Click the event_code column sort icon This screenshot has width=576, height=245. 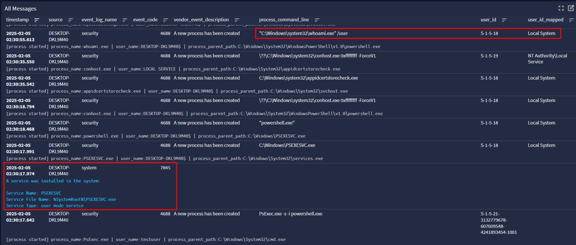tap(165, 20)
